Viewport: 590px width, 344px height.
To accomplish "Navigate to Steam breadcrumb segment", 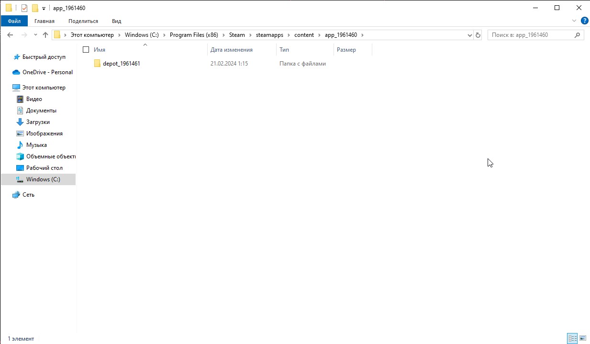I will click(x=237, y=35).
